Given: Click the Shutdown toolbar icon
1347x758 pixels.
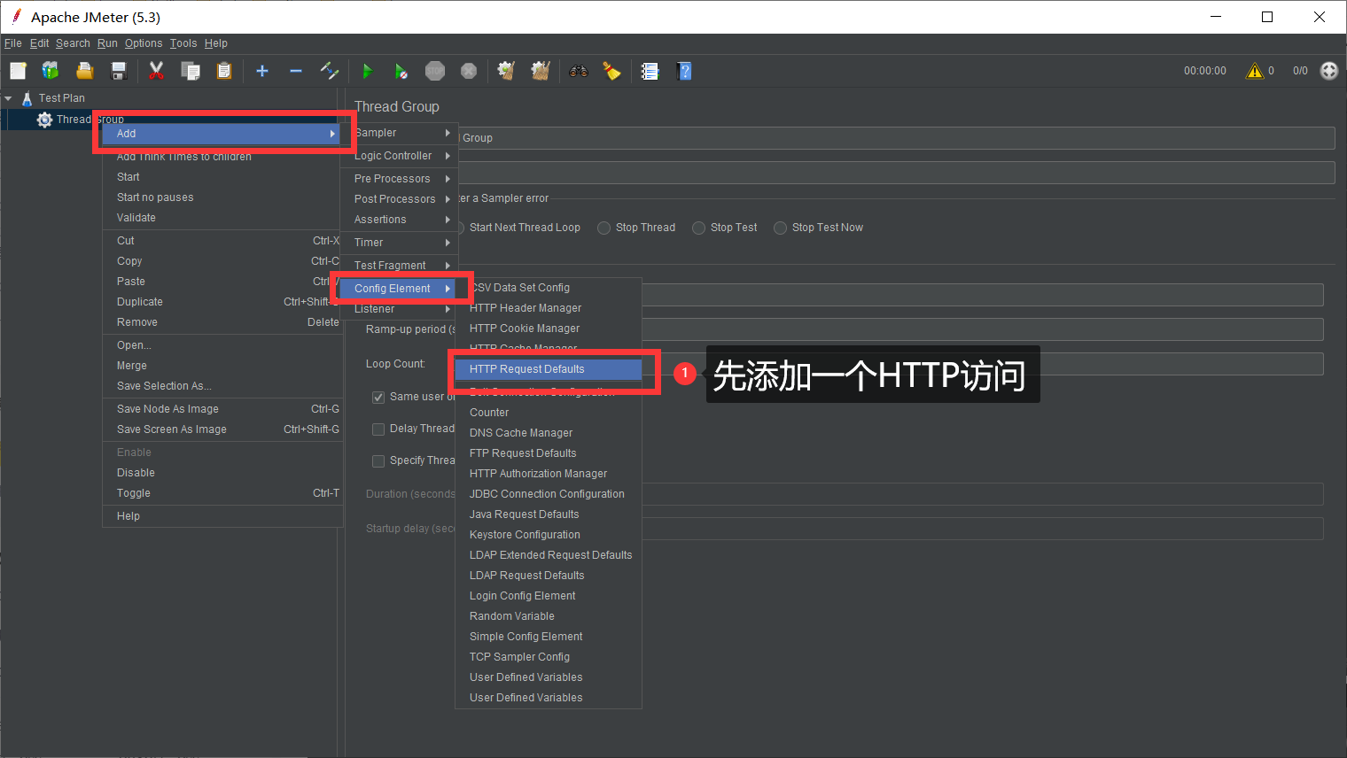Looking at the screenshot, I should click(469, 71).
